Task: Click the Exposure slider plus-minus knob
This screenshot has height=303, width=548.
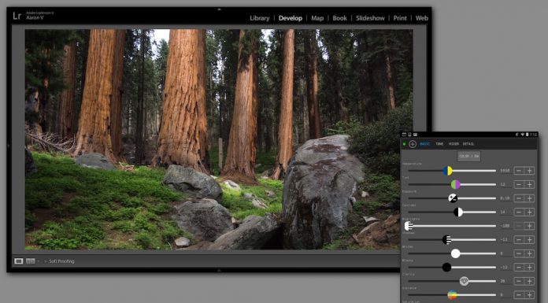Action: click(x=453, y=198)
